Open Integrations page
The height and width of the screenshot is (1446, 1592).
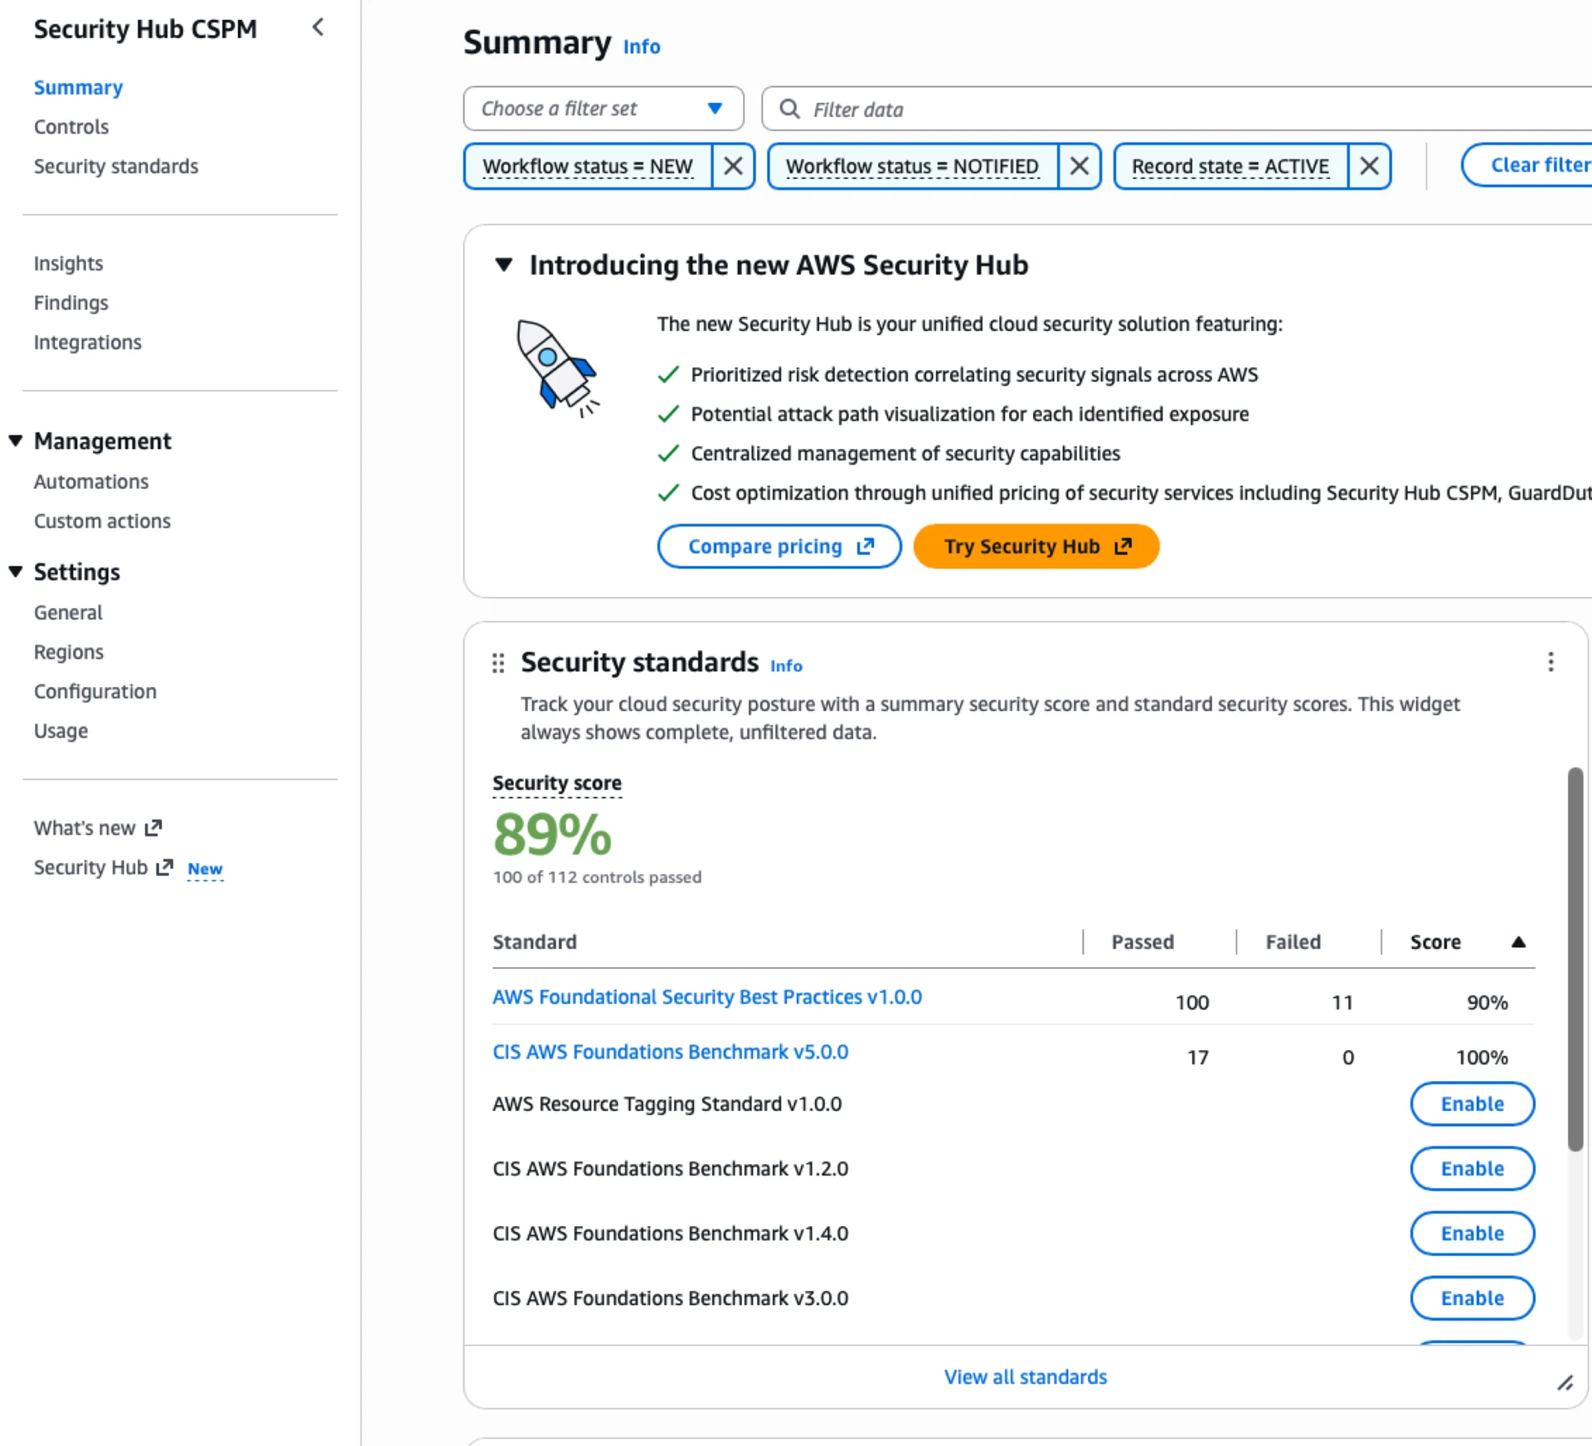tap(88, 342)
